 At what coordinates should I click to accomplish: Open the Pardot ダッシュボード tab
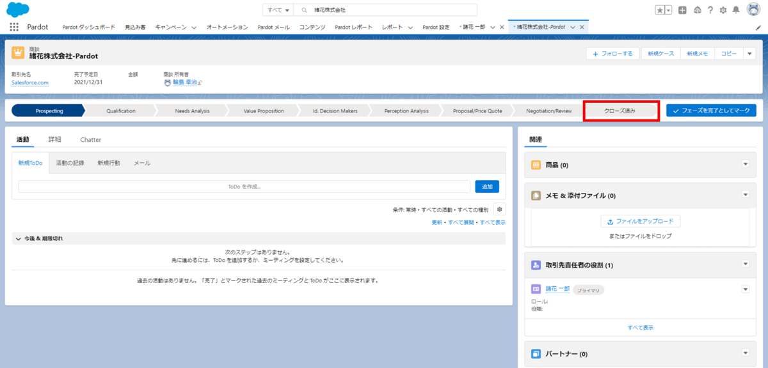point(89,27)
